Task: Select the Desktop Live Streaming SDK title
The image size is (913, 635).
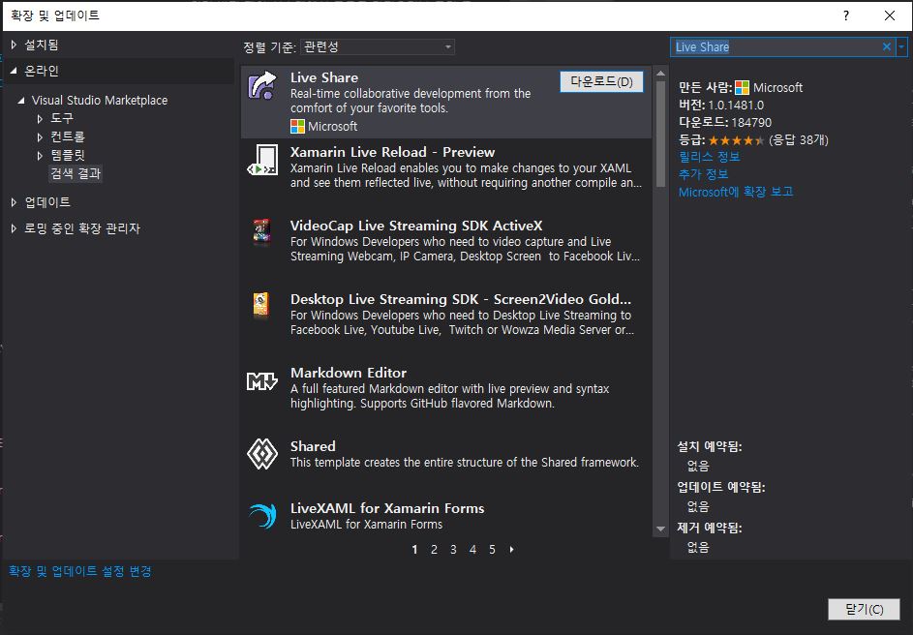Action: coord(461,299)
